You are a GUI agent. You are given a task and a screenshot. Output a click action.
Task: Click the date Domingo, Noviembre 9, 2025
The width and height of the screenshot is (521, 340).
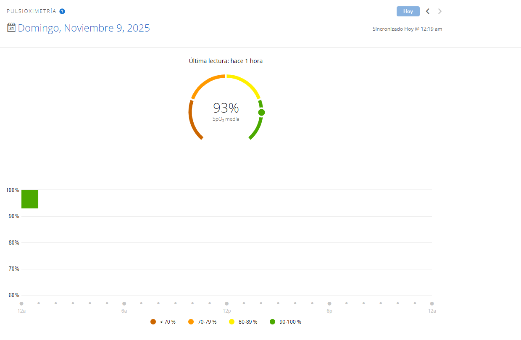[x=84, y=28]
